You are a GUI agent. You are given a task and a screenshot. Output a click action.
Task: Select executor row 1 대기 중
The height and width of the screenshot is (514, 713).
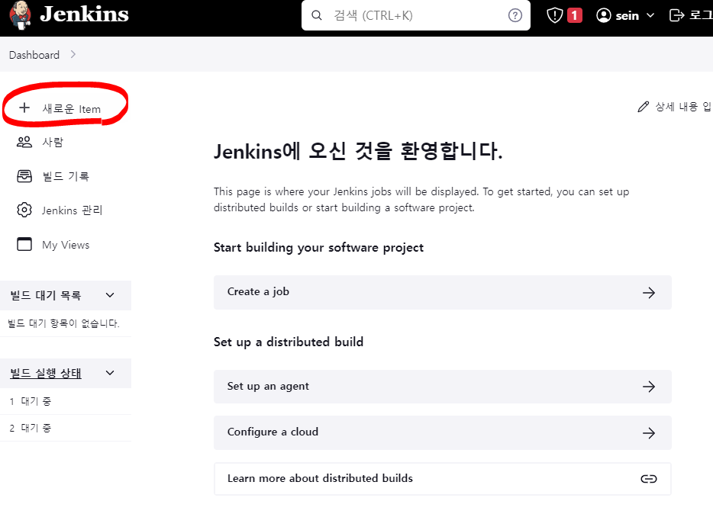click(x=66, y=401)
